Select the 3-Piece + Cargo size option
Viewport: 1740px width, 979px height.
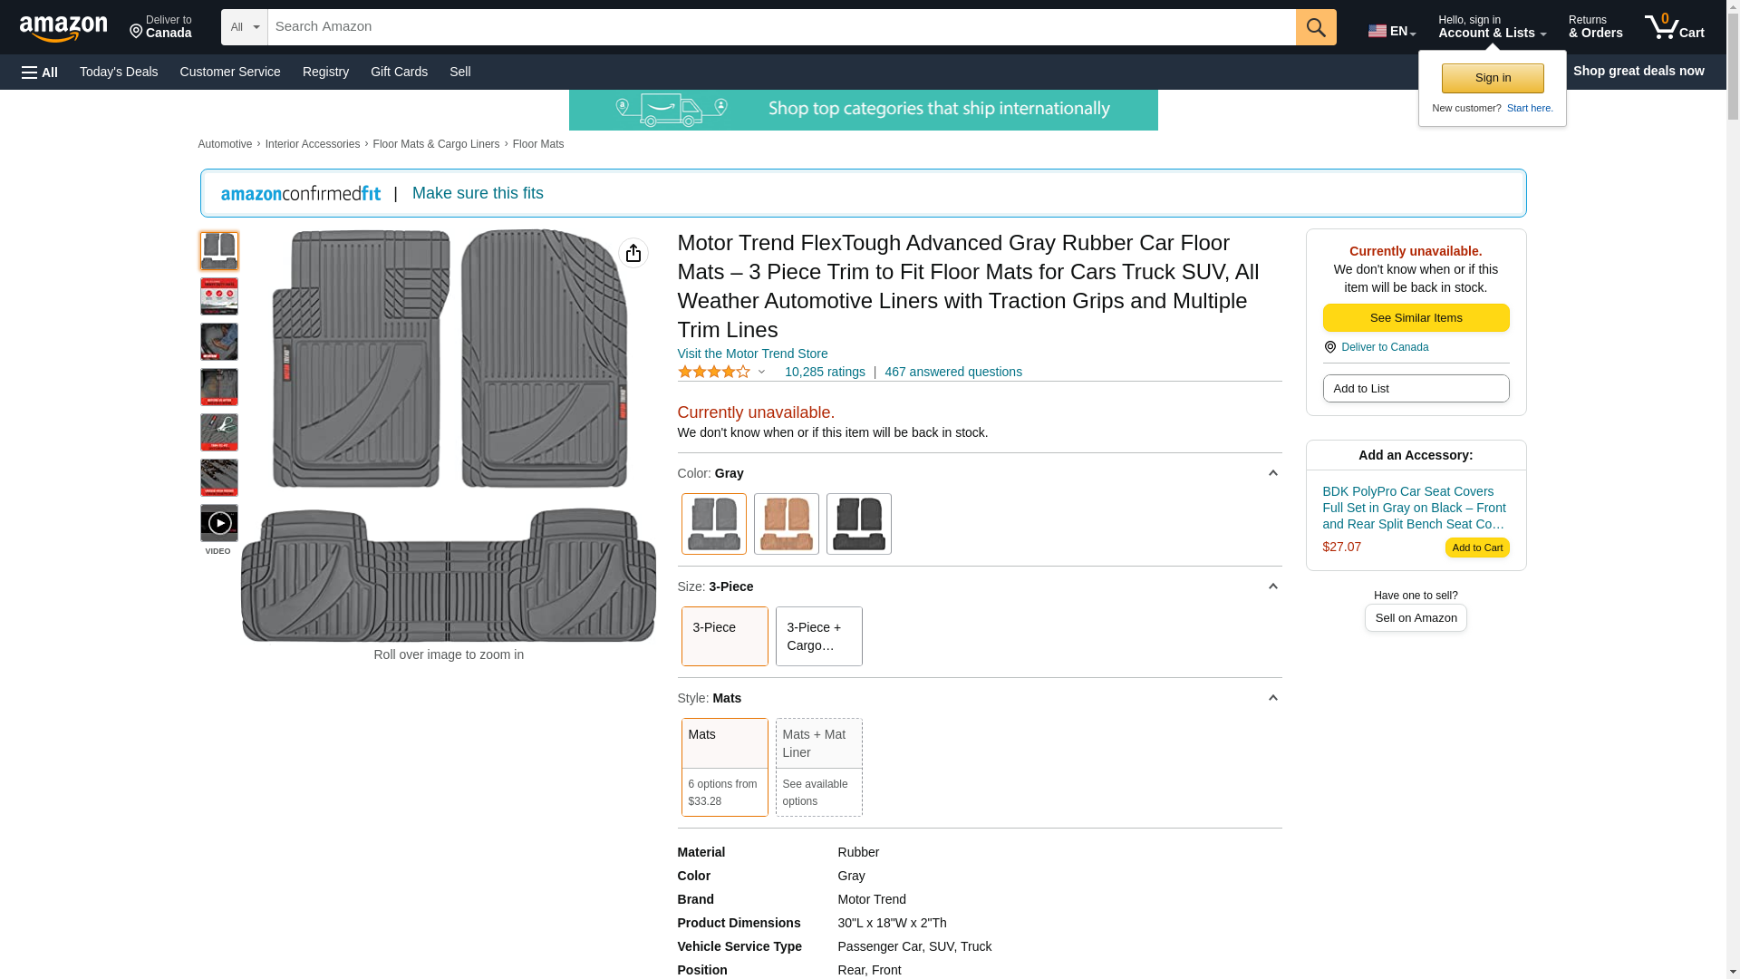tap(817, 636)
